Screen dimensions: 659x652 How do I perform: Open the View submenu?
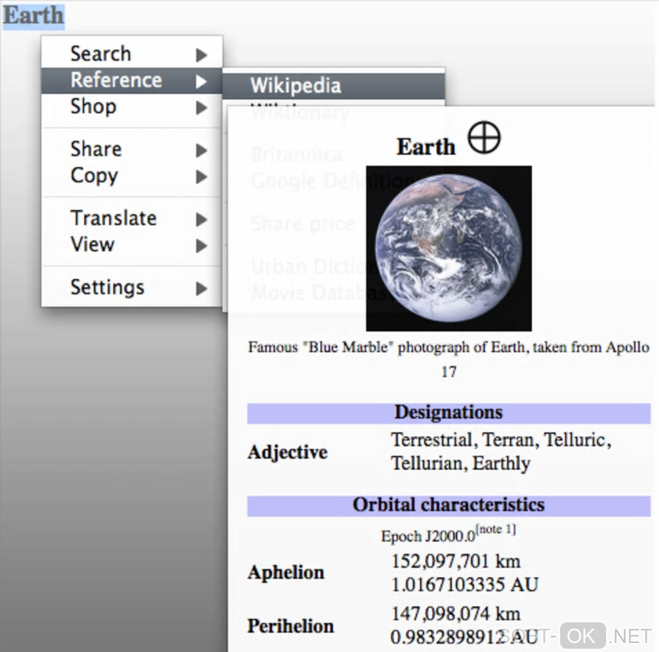tap(132, 245)
